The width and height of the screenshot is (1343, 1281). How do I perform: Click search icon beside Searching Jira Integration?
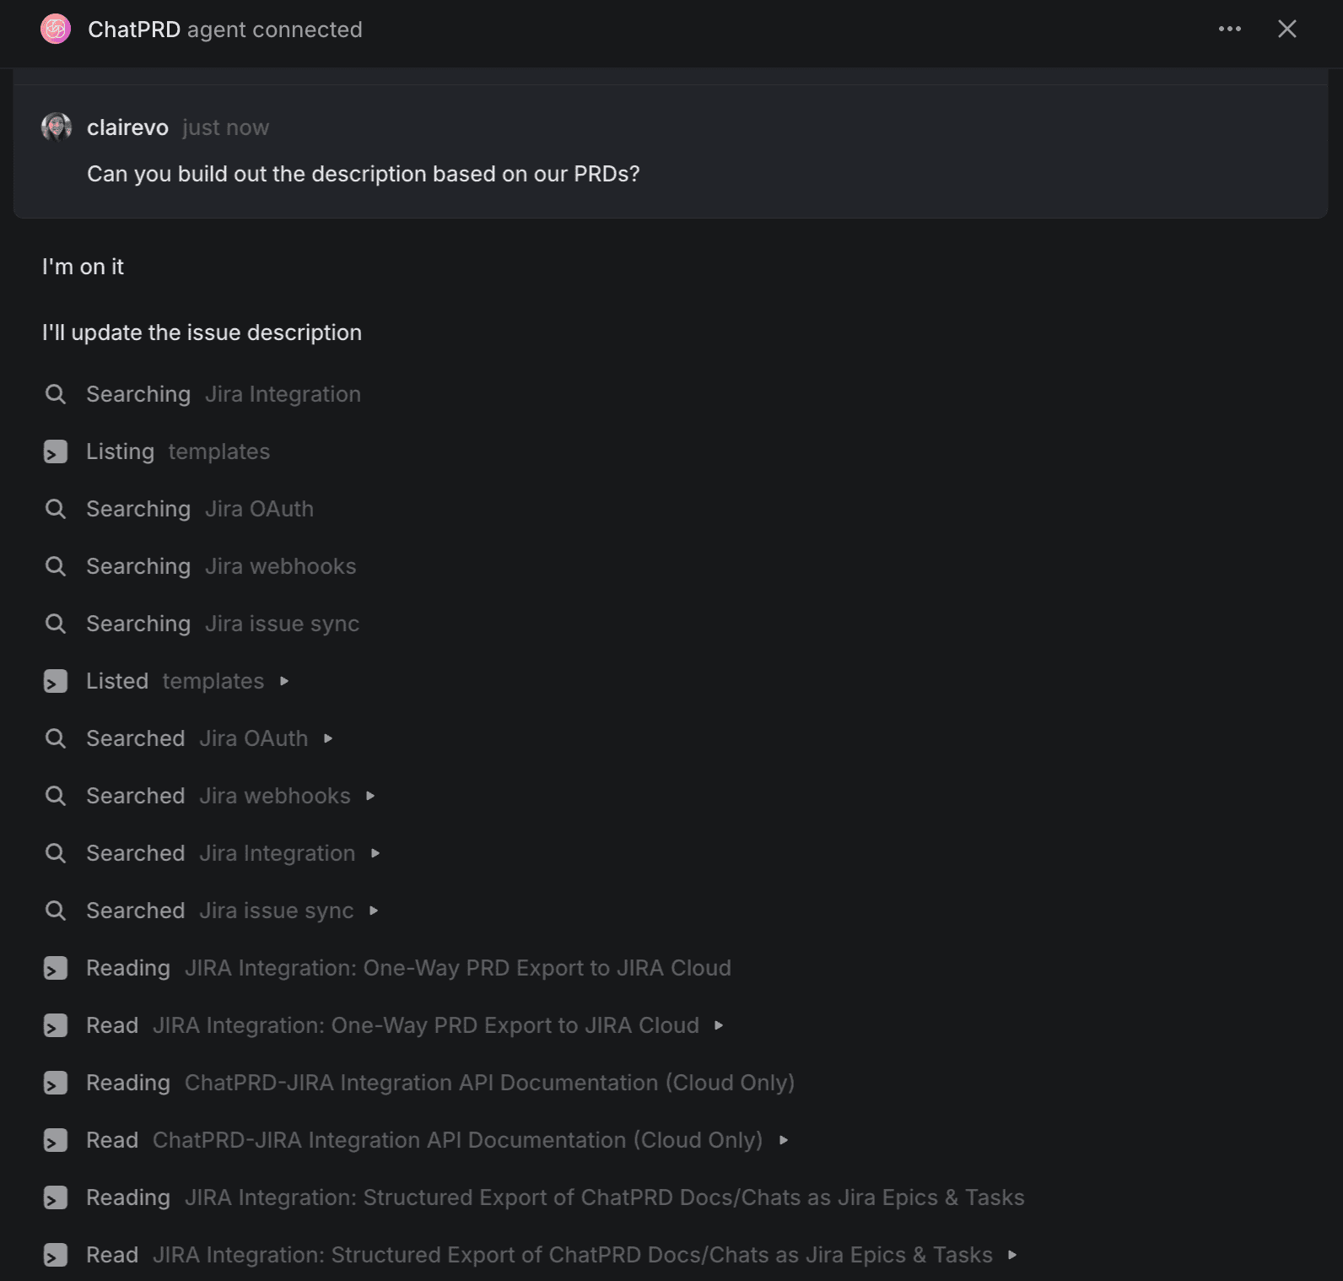[56, 394]
